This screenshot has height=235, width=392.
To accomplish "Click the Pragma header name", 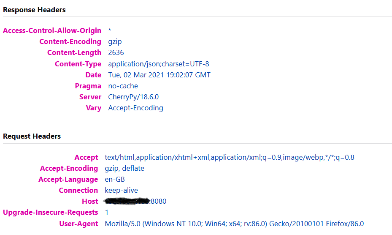I will coord(88,86).
